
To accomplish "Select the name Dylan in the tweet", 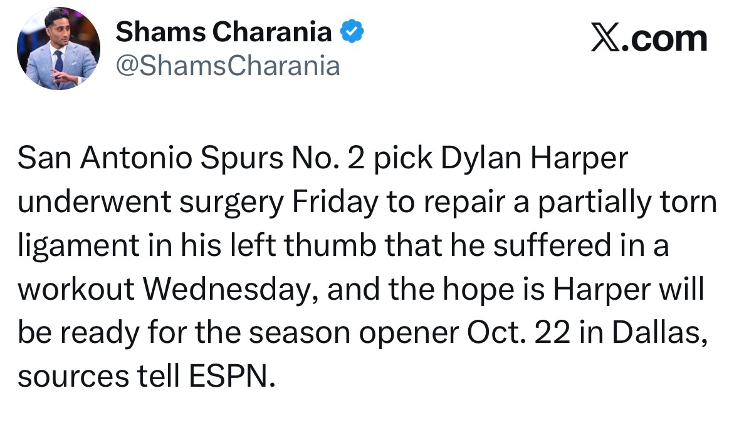I will point(481,158).
